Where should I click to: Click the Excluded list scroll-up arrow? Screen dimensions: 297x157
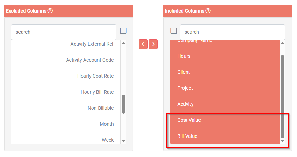[x=124, y=43]
